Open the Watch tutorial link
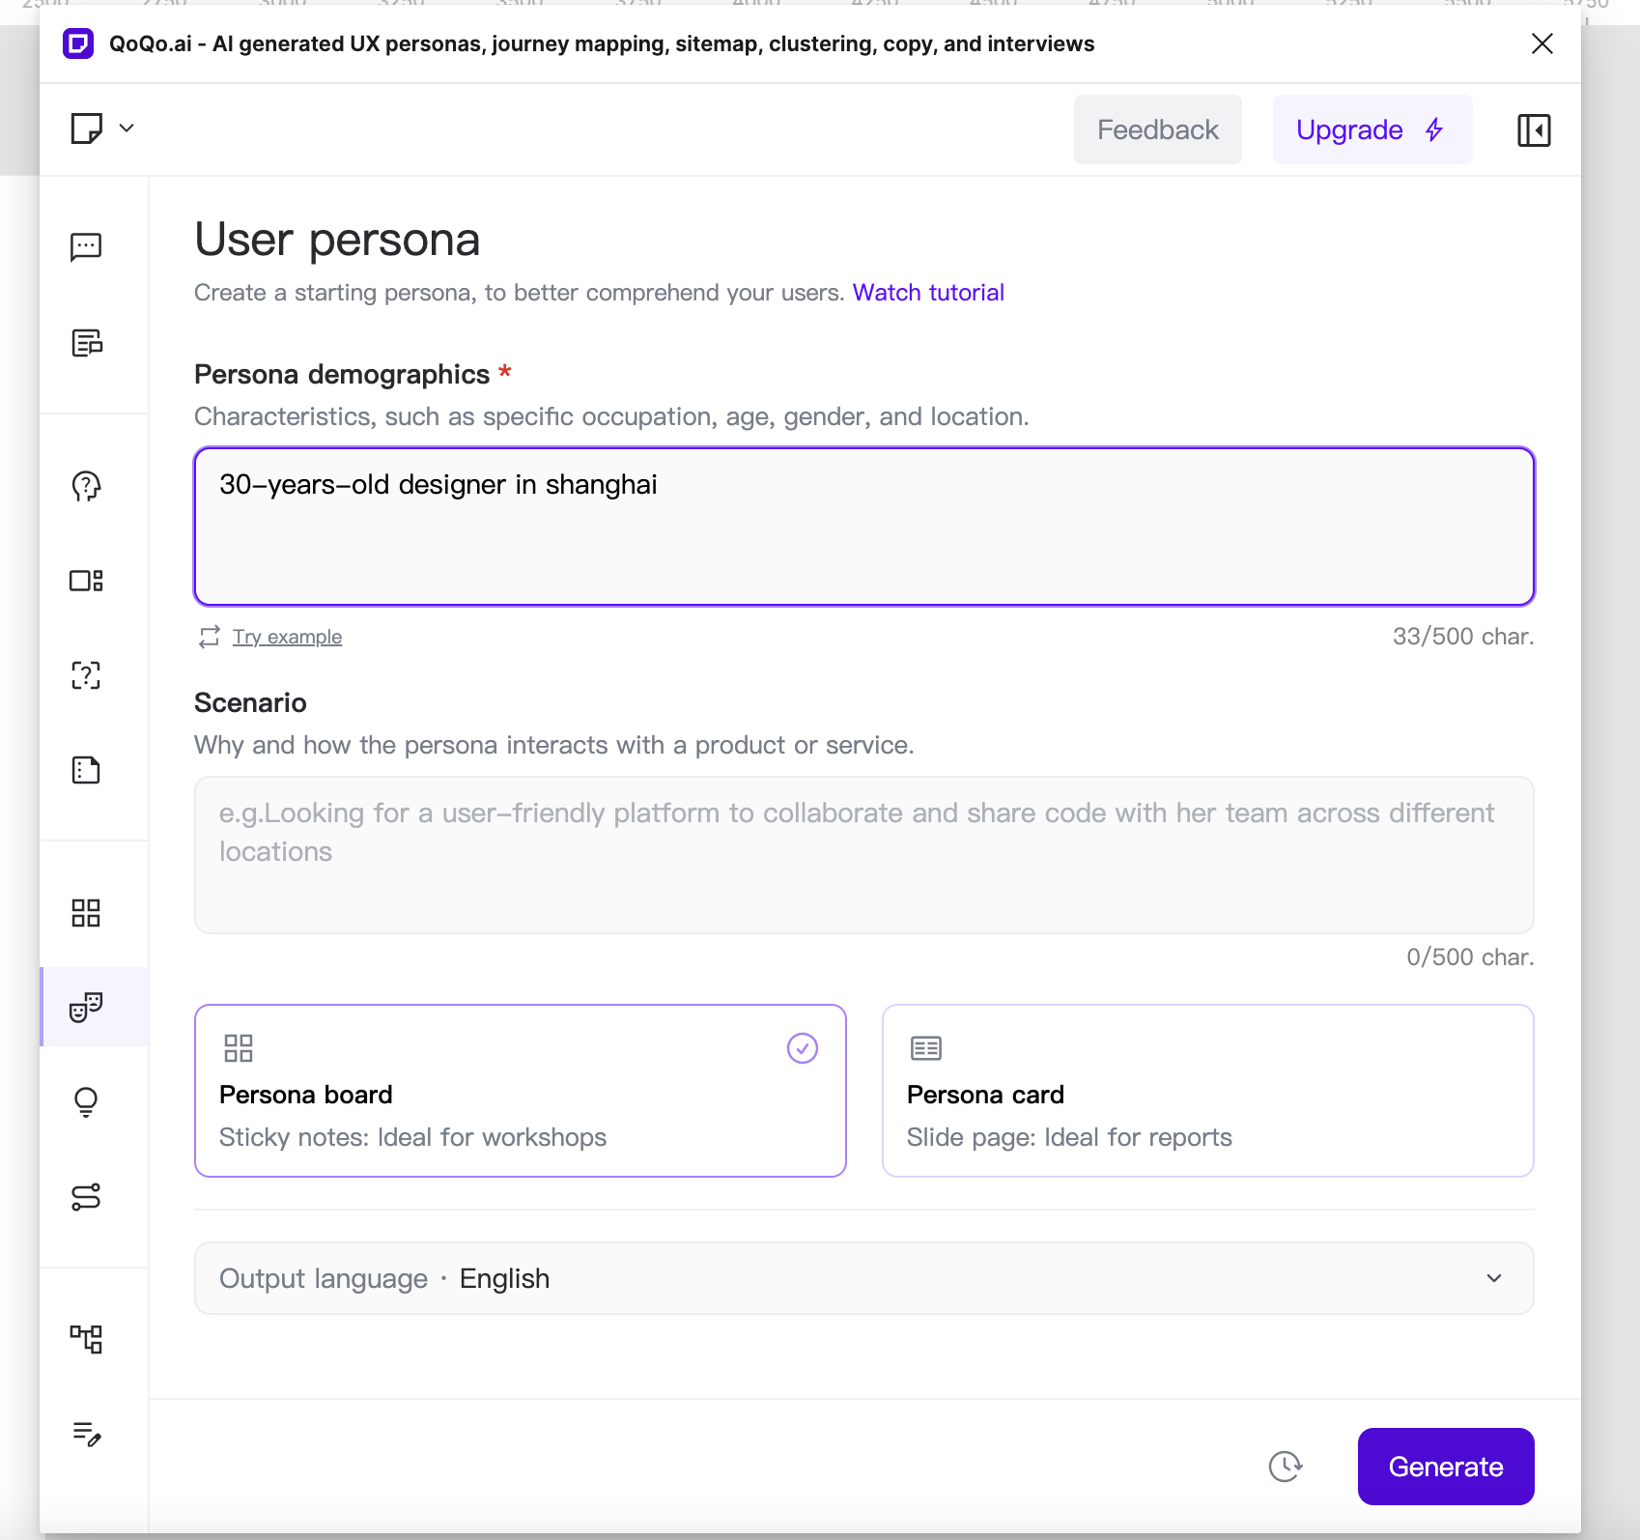The height and width of the screenshot is (1540, 1640). tap(927, 293)
